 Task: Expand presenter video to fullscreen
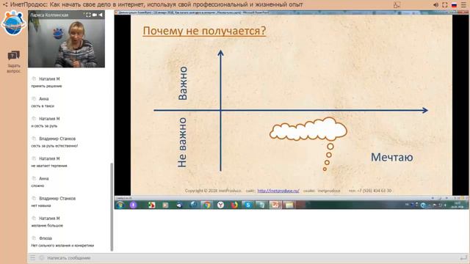[88, 15]
